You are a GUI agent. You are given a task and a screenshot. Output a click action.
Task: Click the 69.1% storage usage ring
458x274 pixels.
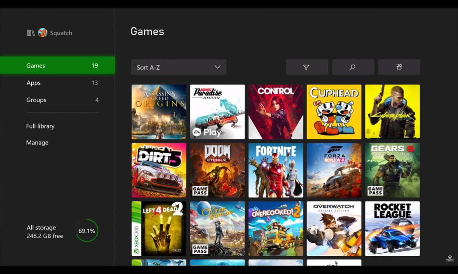[x=87, y=231]
